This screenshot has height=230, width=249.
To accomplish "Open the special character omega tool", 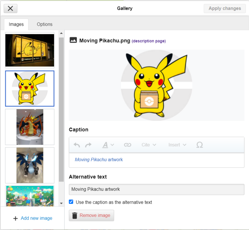I will [x=199, y=145].
